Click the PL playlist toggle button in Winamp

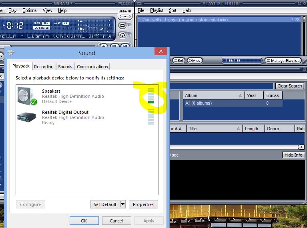[114, 46]
